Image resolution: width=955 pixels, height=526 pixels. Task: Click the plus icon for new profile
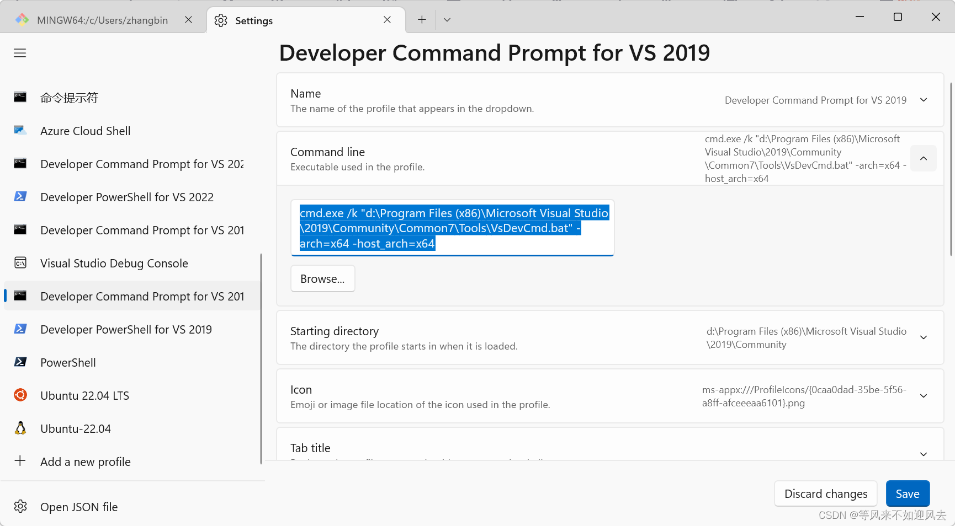pos(20,460)
